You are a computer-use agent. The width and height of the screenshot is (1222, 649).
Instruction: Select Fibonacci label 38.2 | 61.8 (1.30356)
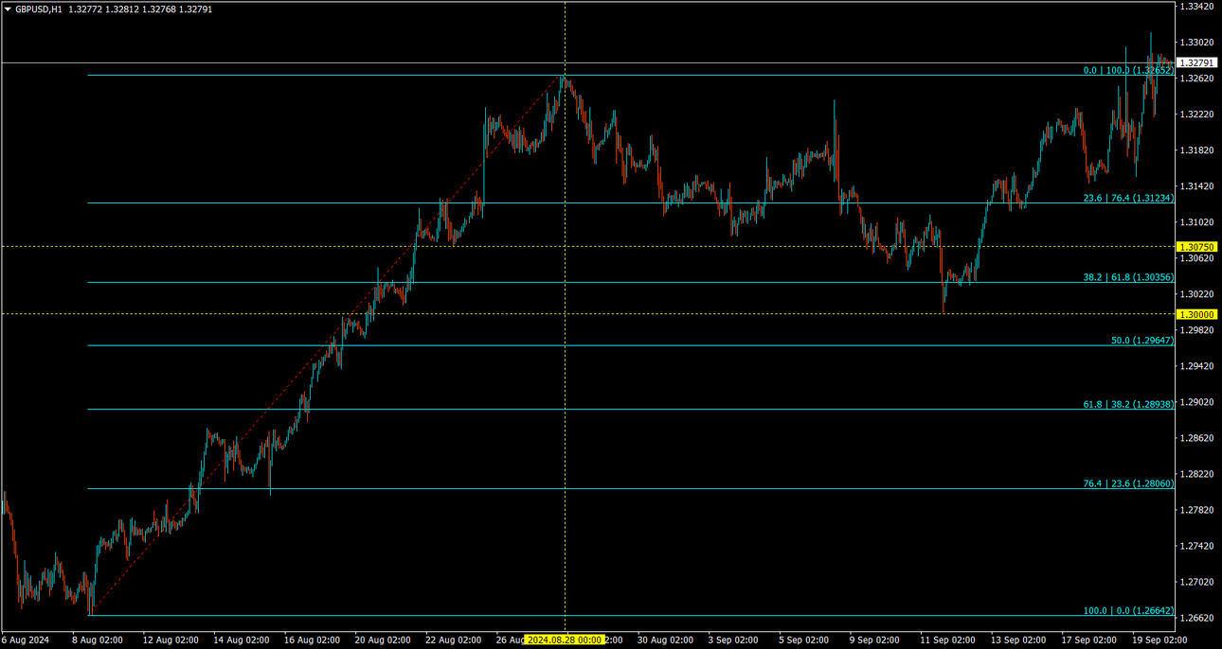pyautogui.click(x=1128, y=277)
